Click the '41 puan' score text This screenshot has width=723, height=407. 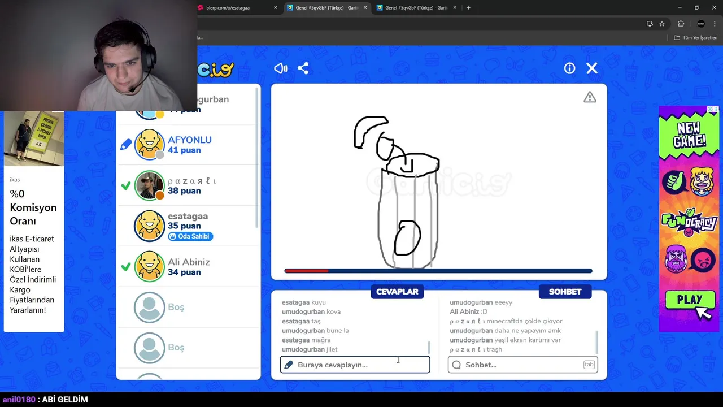184,150
